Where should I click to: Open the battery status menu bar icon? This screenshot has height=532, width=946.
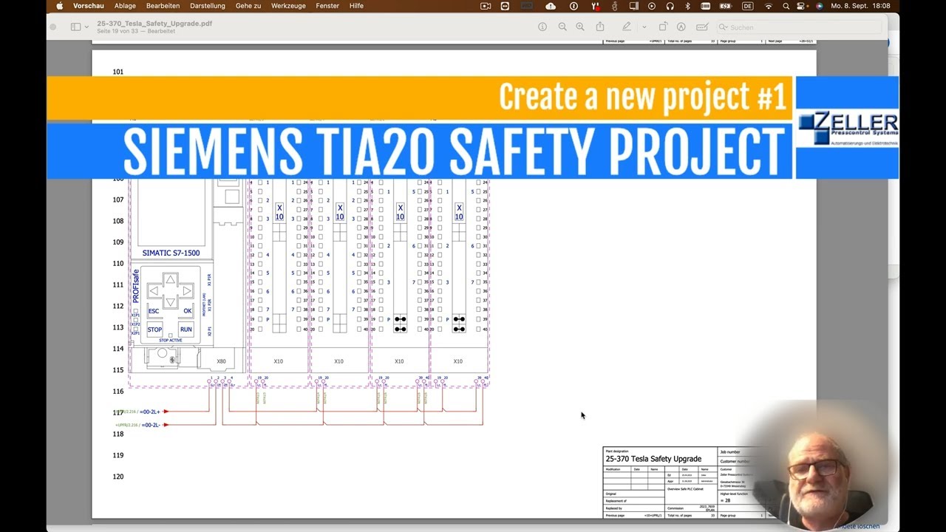tap(726, 6)
